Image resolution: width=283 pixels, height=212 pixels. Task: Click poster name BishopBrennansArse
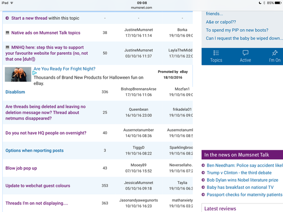[x=138, y=89]
